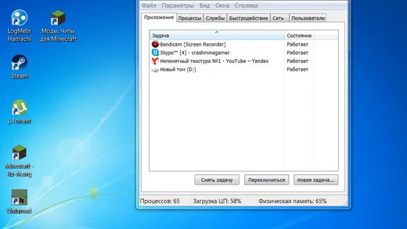Viewport: 407px width, 229px height.
Task: Click Работает status of Новый том row
Action: pos(298,69)
